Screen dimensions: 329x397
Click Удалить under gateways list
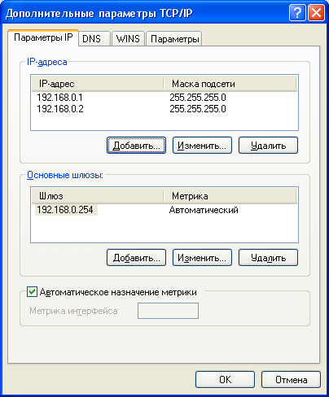pos(268,258)
